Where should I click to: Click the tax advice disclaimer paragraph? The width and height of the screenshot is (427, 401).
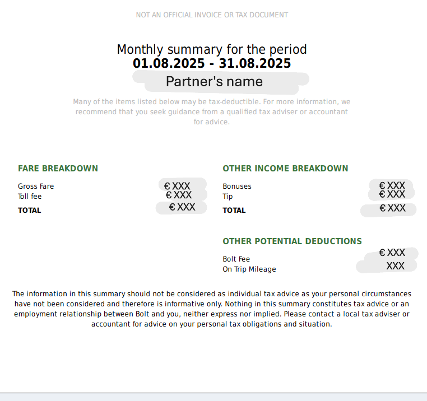pos(212,309)
